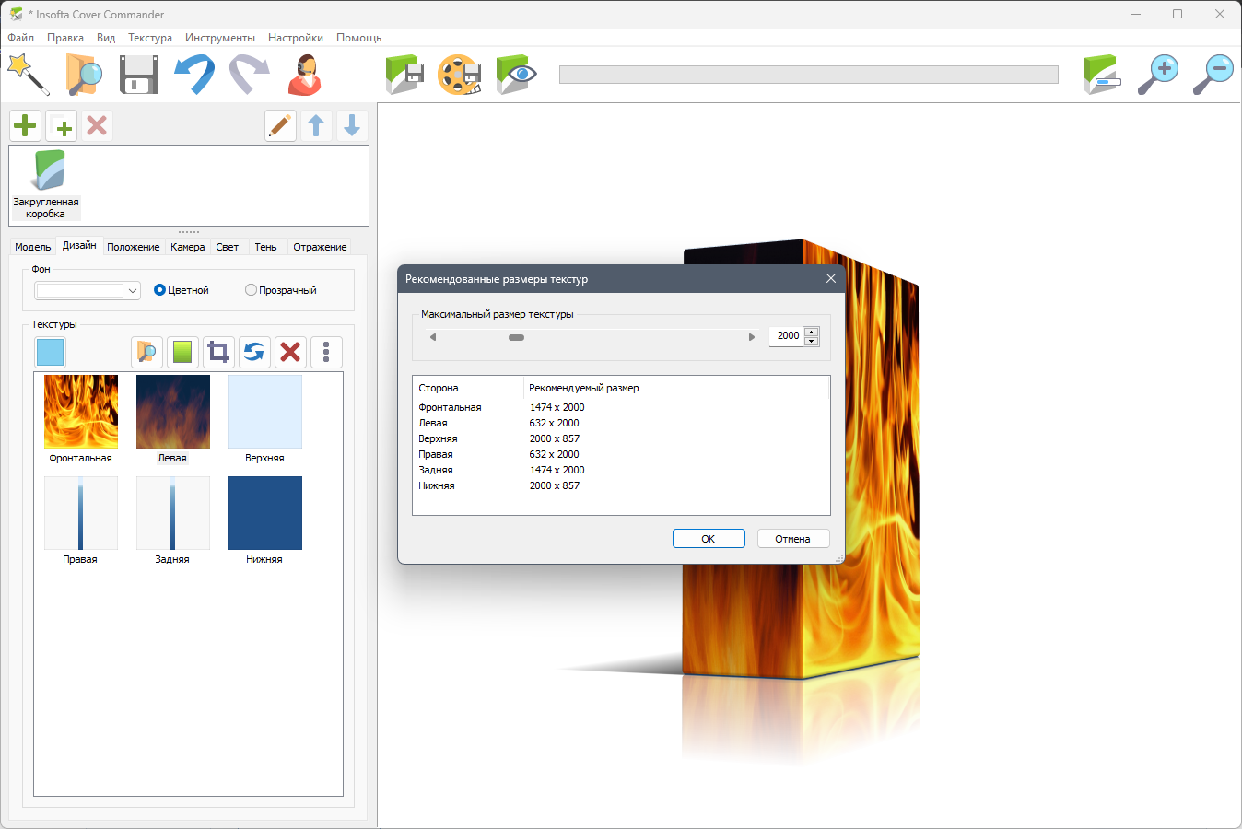
Task: Click the save project floppy disk icon
Action: pos(139,74)
